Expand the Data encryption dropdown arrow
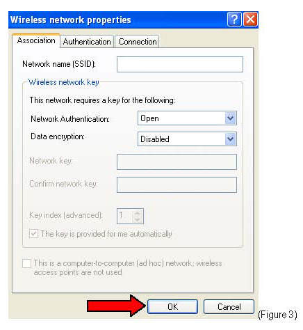This screenshot has width=303, height=330. click(x=230, y=139)
